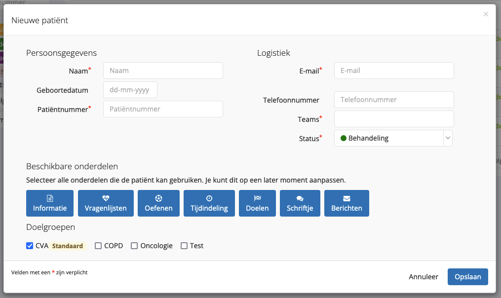Image resolution: width=501 pixels, height=298 pixels.
Task: Close the Nieuwe patiënt dialog
Action: tap(486, 14)
